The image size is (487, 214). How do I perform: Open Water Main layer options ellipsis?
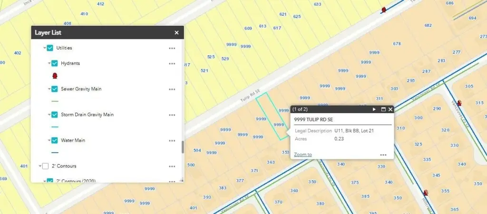[x=172, y=140]
